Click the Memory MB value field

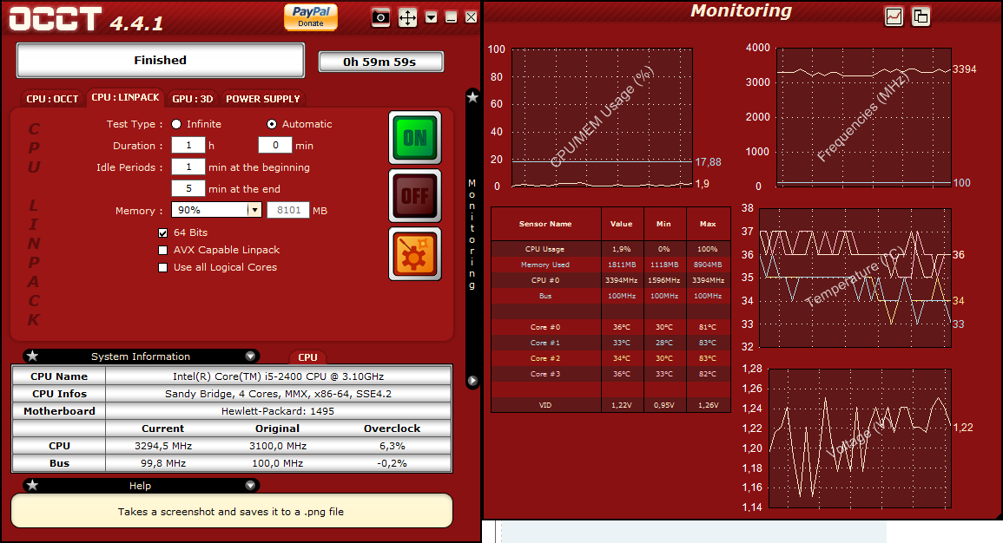click(288, 210)
